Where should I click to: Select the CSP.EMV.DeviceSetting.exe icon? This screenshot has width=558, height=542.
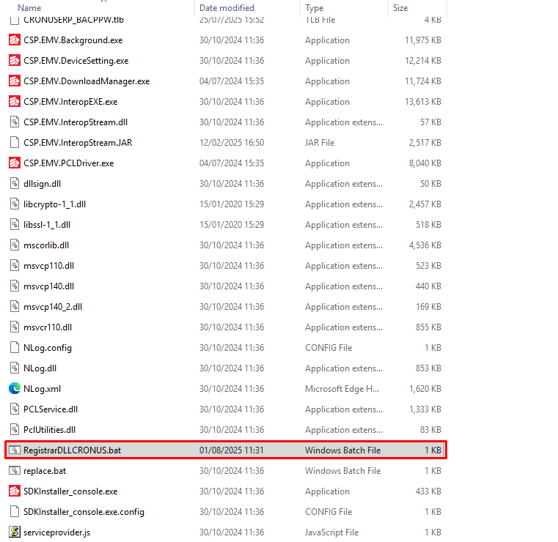[14, 61]
